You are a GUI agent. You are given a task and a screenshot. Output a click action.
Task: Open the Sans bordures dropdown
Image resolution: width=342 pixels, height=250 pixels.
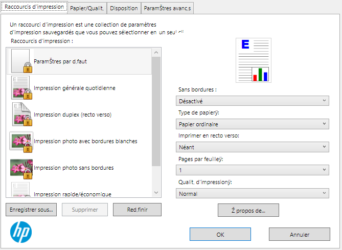252,101
